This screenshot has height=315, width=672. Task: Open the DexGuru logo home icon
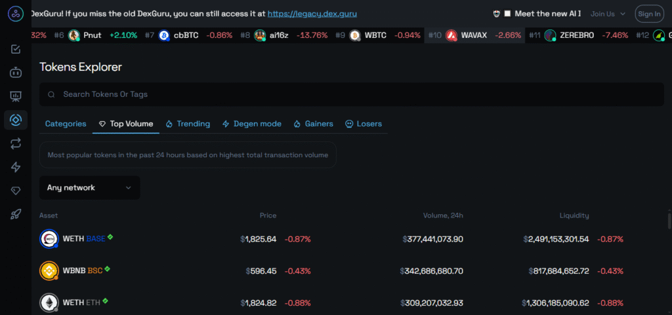coord(16,14)
